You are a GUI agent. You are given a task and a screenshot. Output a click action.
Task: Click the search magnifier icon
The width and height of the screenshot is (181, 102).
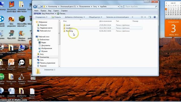[156, 7]
